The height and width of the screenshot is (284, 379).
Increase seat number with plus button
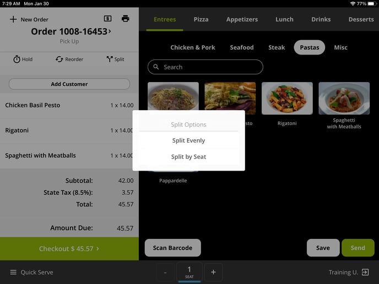pos(213,272)
